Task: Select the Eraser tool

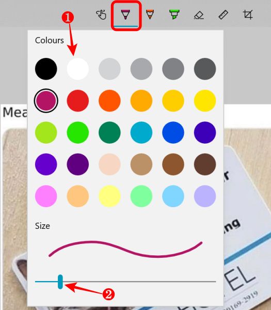Action: coord(199,15)
